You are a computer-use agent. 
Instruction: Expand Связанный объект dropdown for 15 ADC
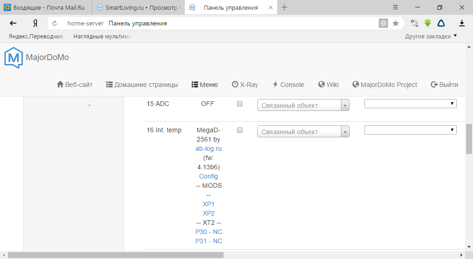point(303,105)
